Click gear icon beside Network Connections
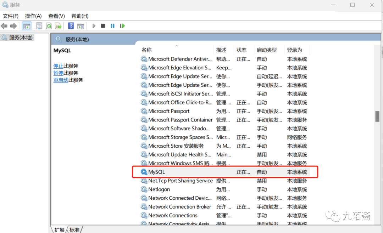Viewport: 383px width, 233px height. pyautogui.click(x=144, y=215)
